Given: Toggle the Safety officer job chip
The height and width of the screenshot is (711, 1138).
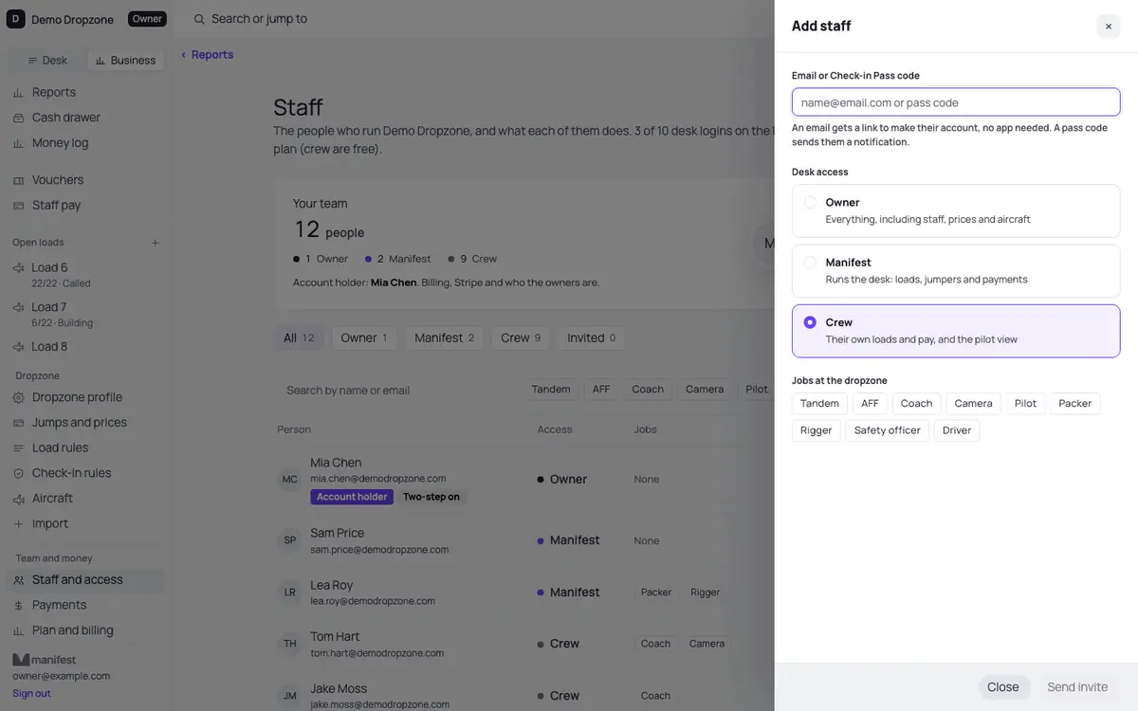Looking at the screenshot, I should click(x=887, y=430).
